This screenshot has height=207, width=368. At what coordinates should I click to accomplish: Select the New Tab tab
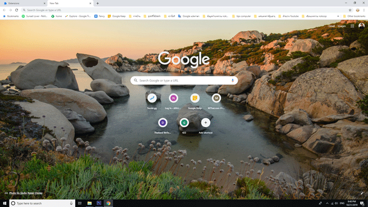click(70, 3)
